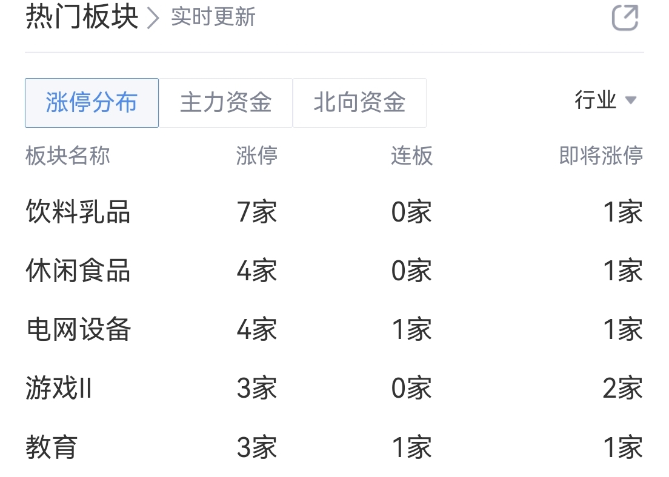Switch to the 主力资金 tab

225,103
